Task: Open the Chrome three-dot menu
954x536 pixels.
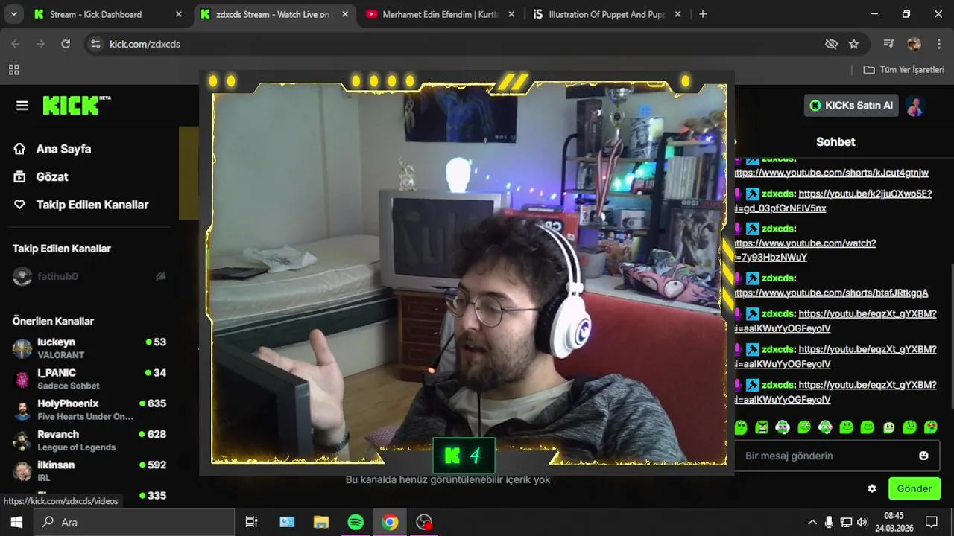Action: coord(939,44)
